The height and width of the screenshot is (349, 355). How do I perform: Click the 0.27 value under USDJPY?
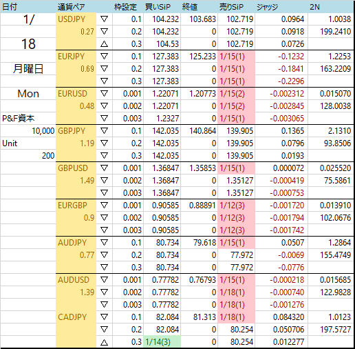pos(87,32)
